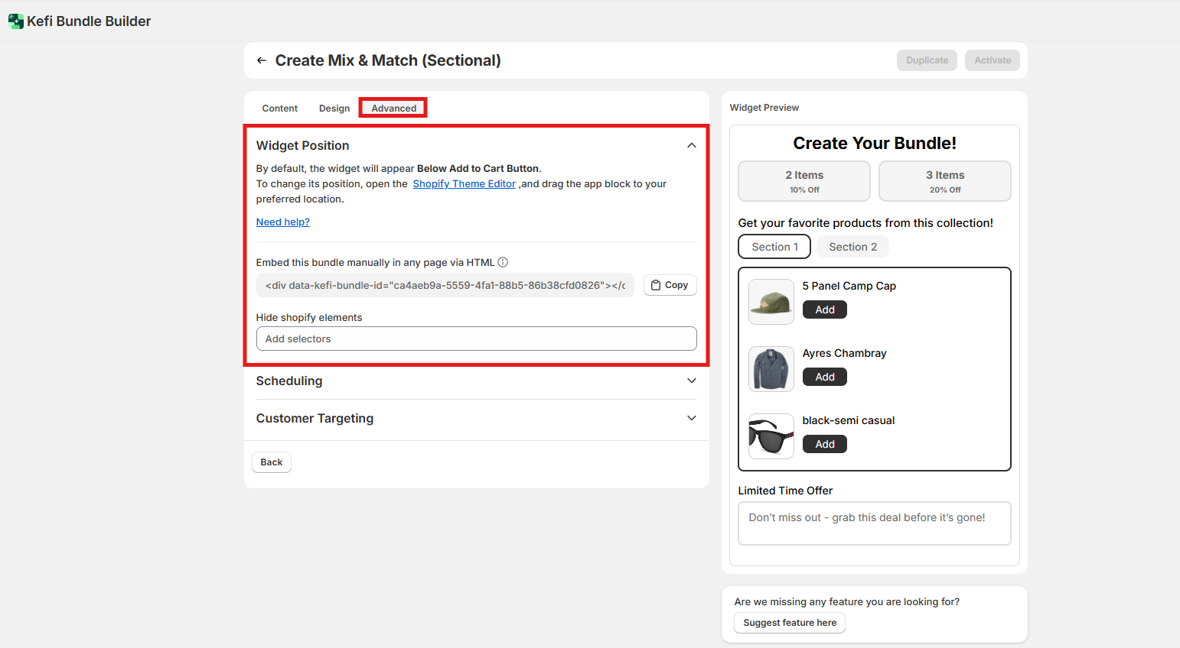Select the Advanced tab

click(x=393, y=109)
